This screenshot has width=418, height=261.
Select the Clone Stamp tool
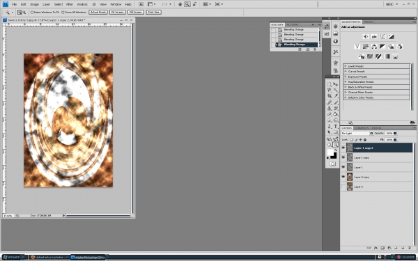[330, 109]
